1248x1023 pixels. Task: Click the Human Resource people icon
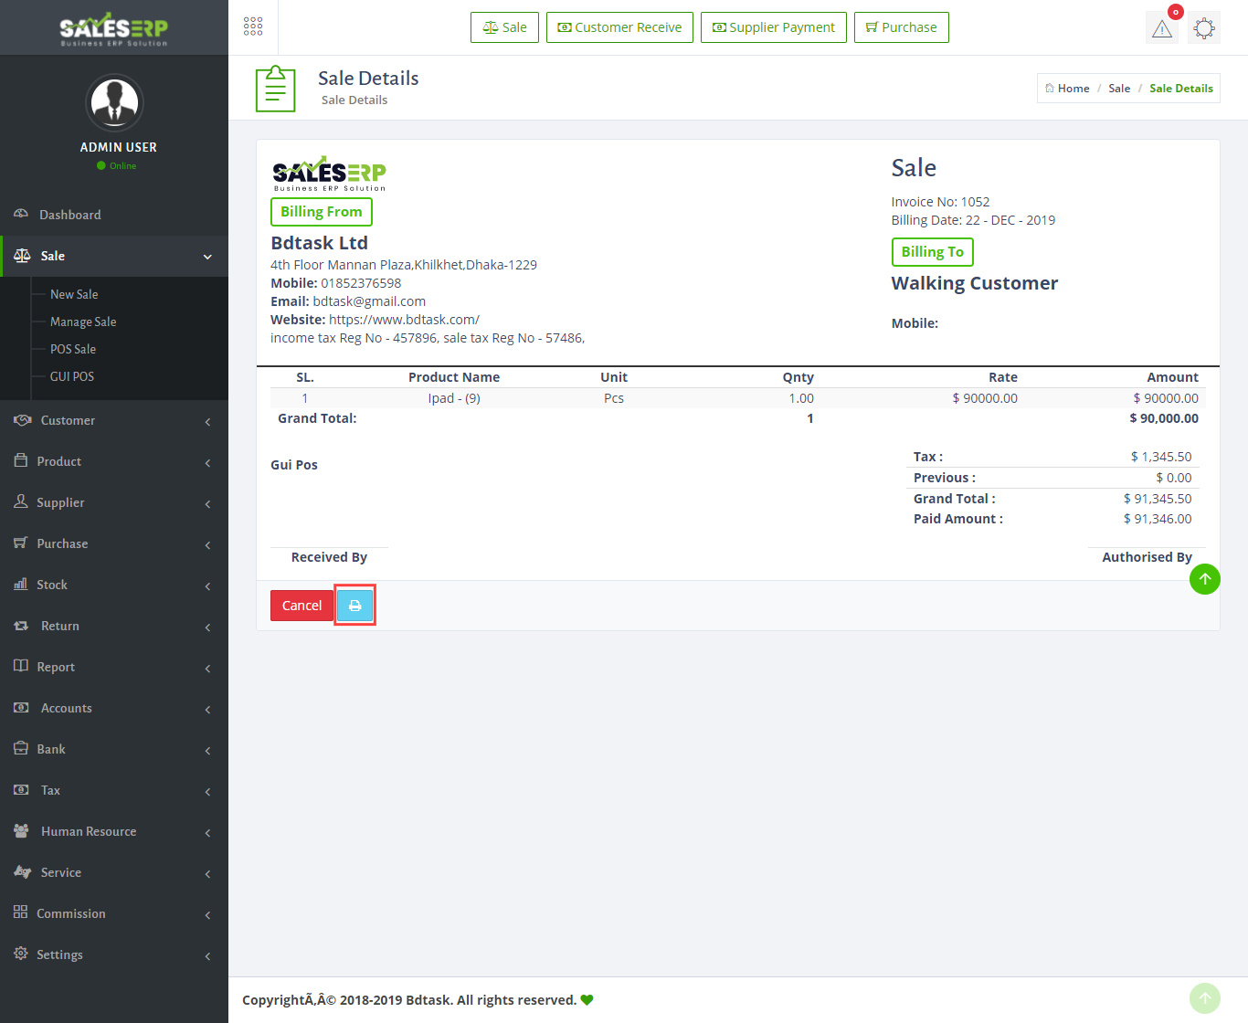click(x=21, y=831)
